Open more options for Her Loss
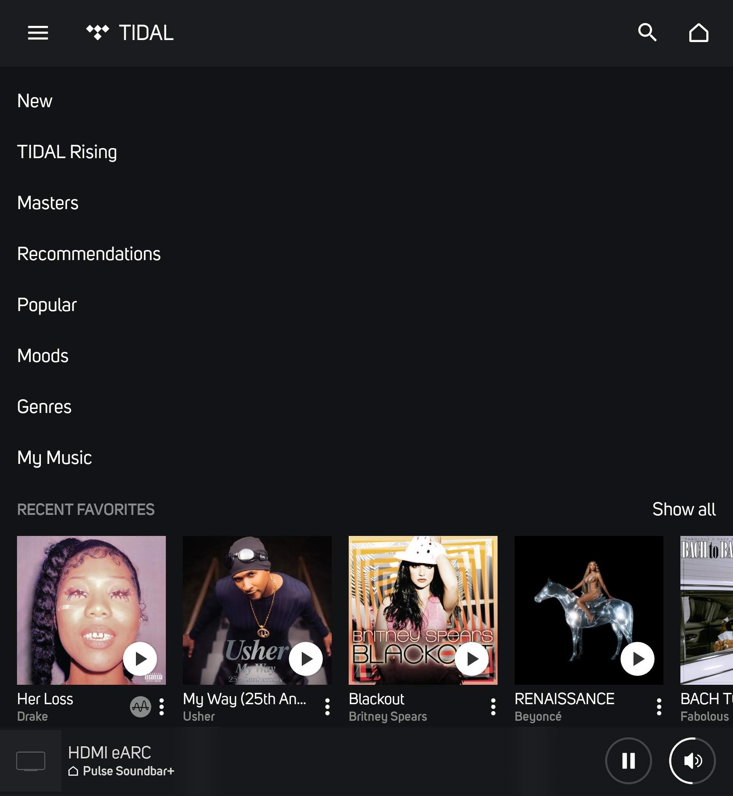 [162, 707]
